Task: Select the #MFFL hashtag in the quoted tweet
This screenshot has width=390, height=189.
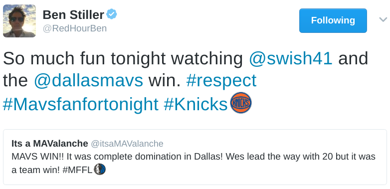Action: 77,170
